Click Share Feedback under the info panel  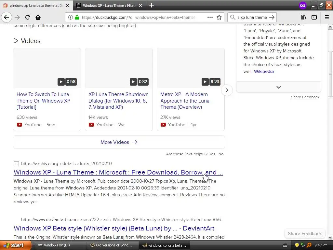click(x=305, y=97)
